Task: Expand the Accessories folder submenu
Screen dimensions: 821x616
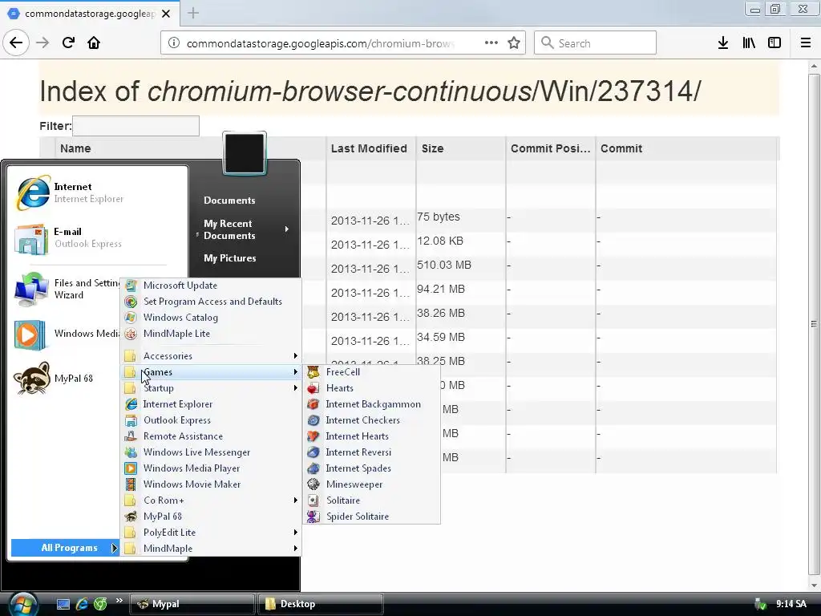Action: pos(212,356)
